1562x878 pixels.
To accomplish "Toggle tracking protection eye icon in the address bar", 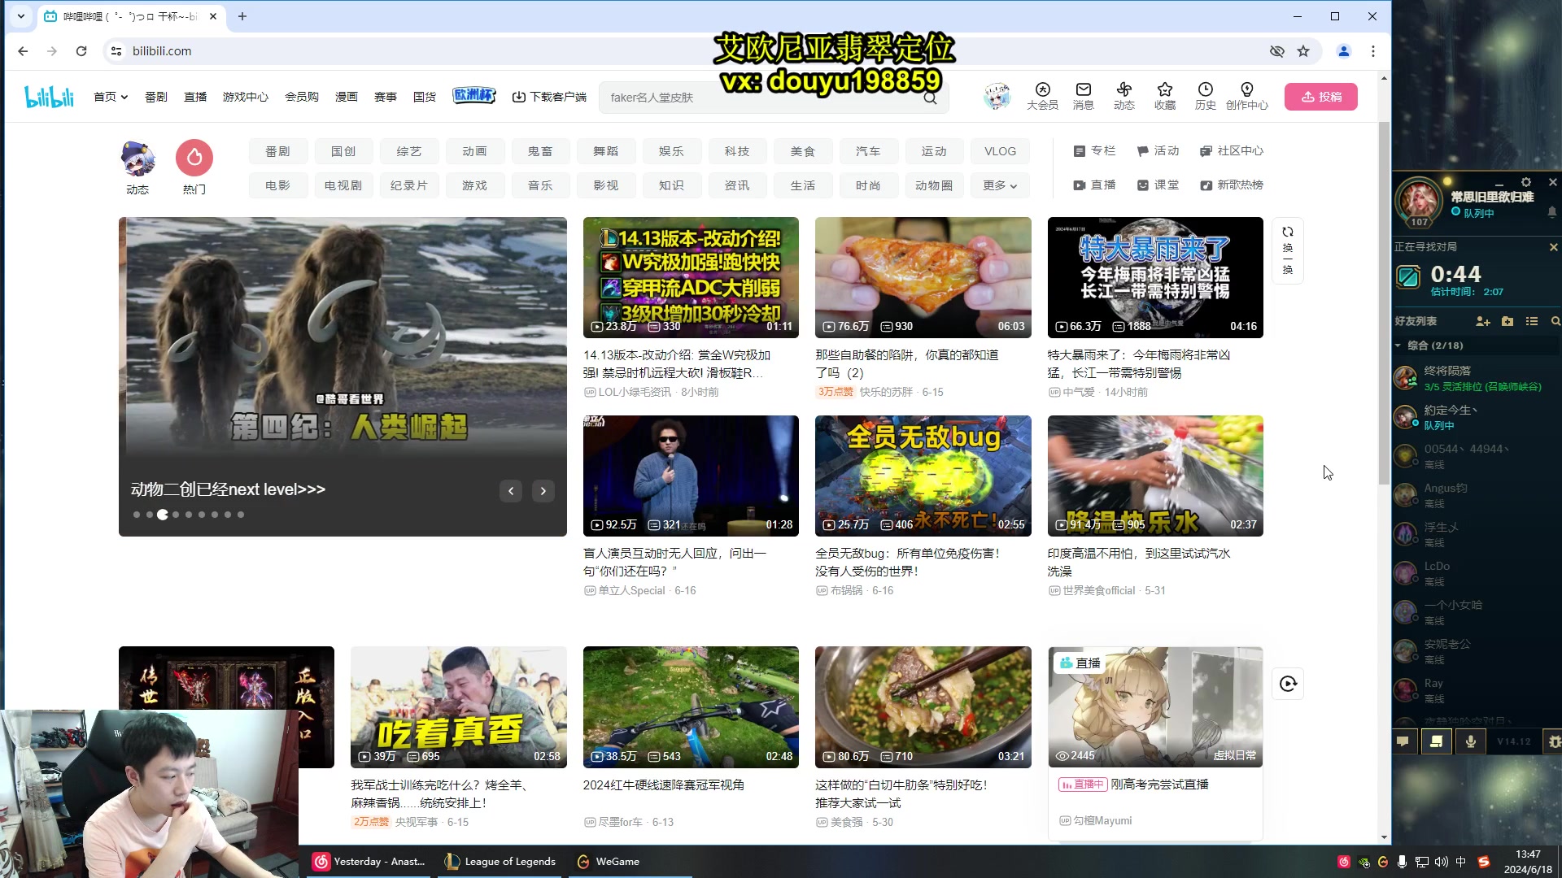I will click(1277, 50).
